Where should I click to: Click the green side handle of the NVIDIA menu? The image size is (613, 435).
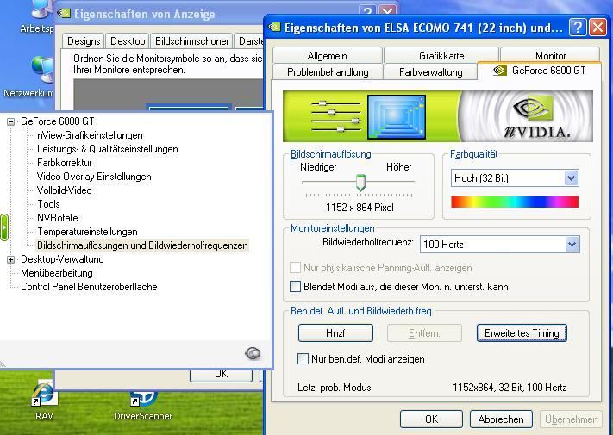click(x=4, y=227)
